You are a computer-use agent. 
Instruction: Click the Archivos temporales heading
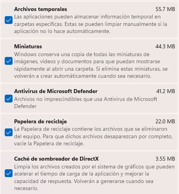[40, 9]
